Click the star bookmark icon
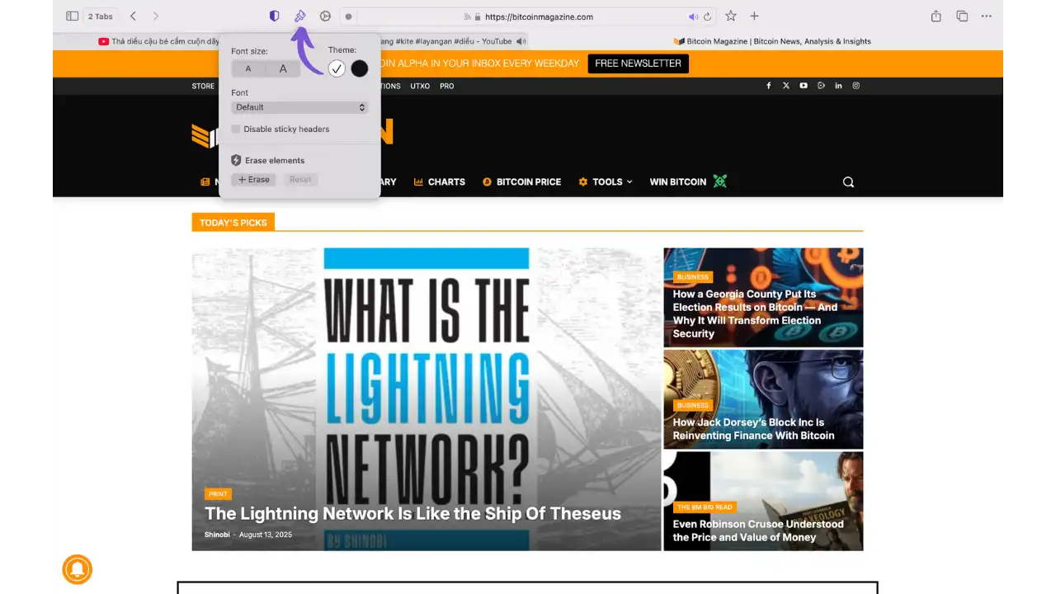1056x594 pixels. 730,16
